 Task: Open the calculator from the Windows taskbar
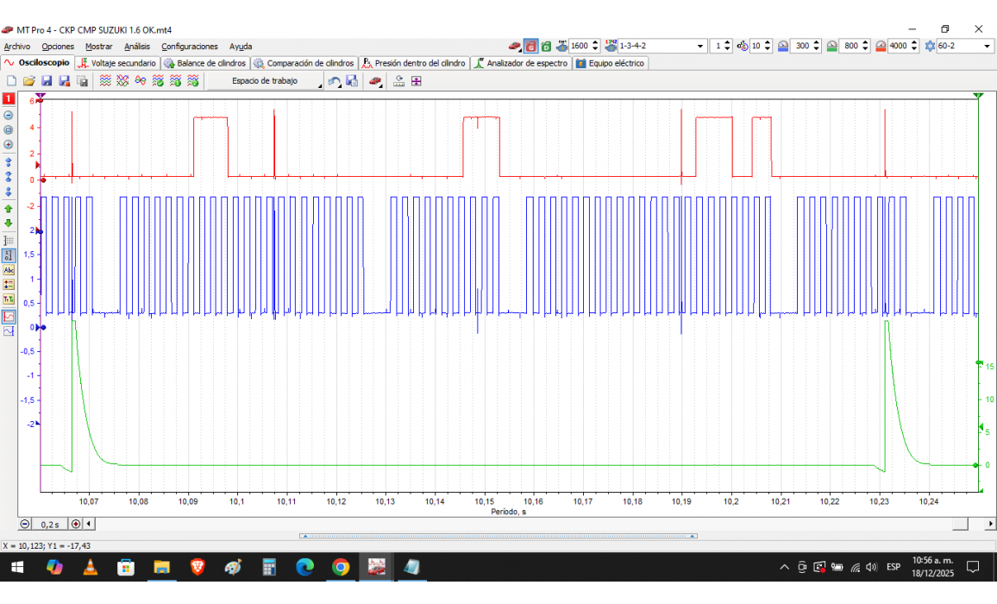(268, 567)
